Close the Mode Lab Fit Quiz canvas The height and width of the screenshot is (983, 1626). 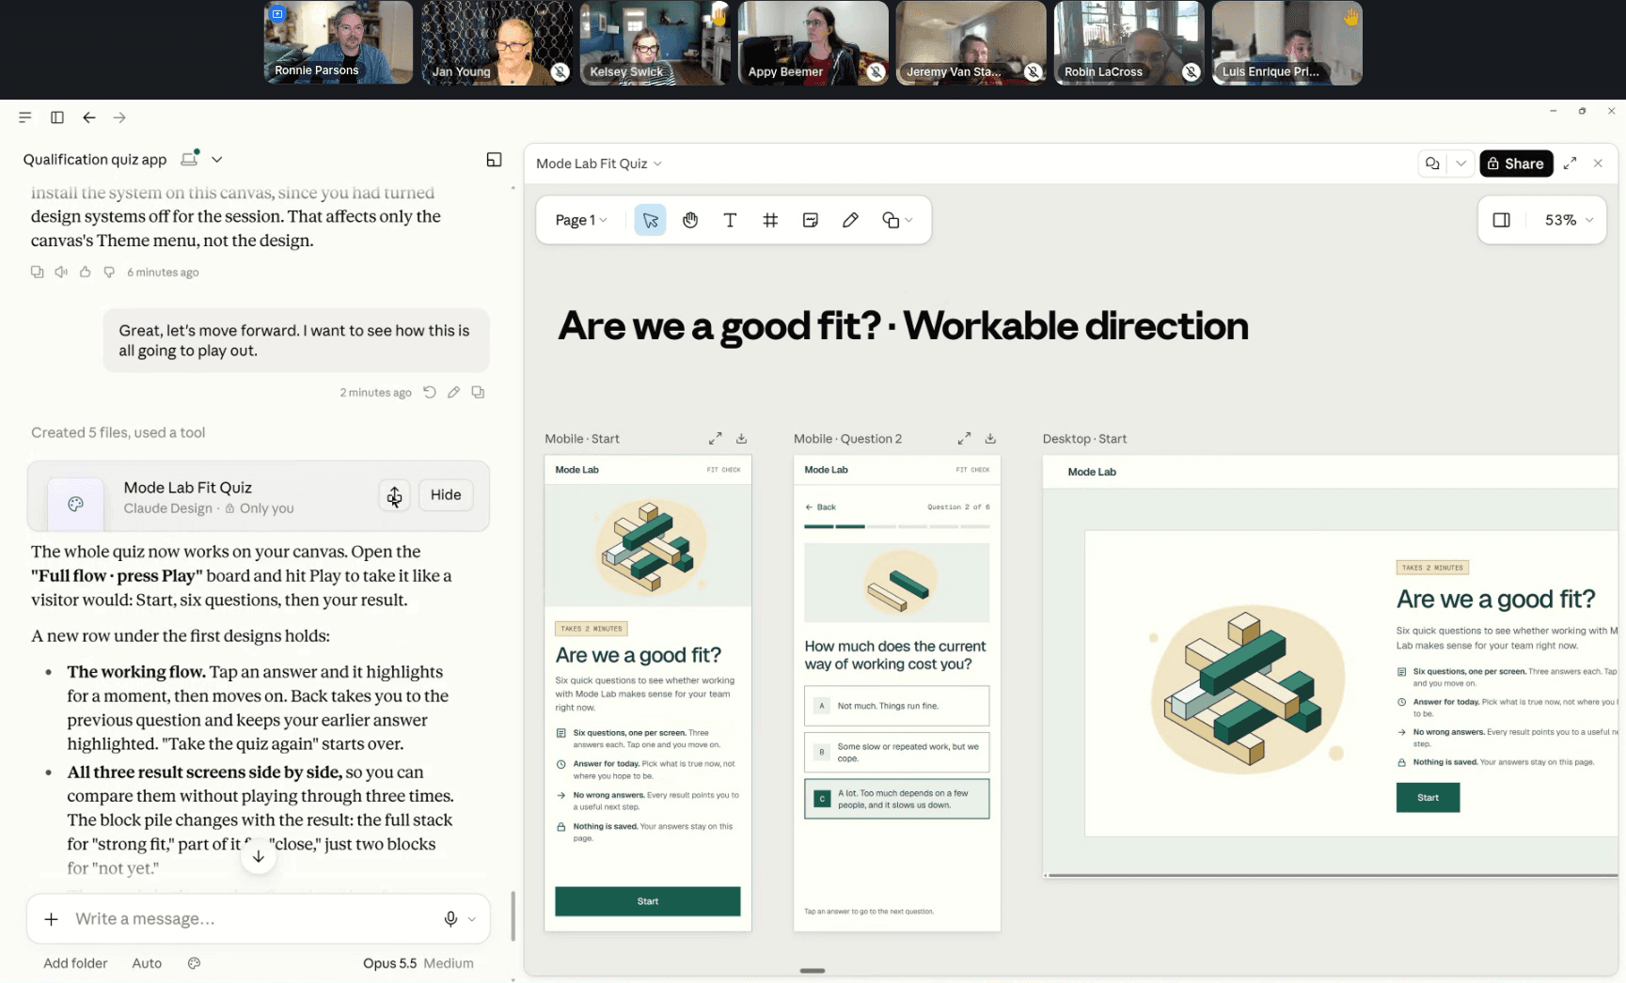[1598, 164]
